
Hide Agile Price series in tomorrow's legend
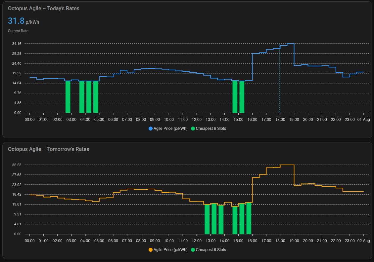click(x=170, y=250)
